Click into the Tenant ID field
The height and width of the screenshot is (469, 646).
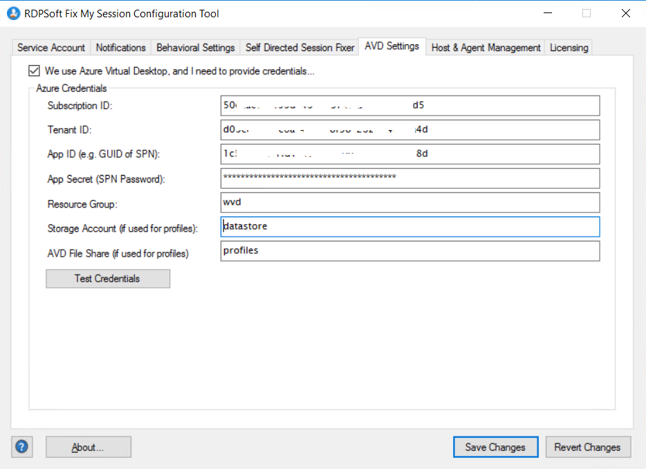(x=409, y=129)
